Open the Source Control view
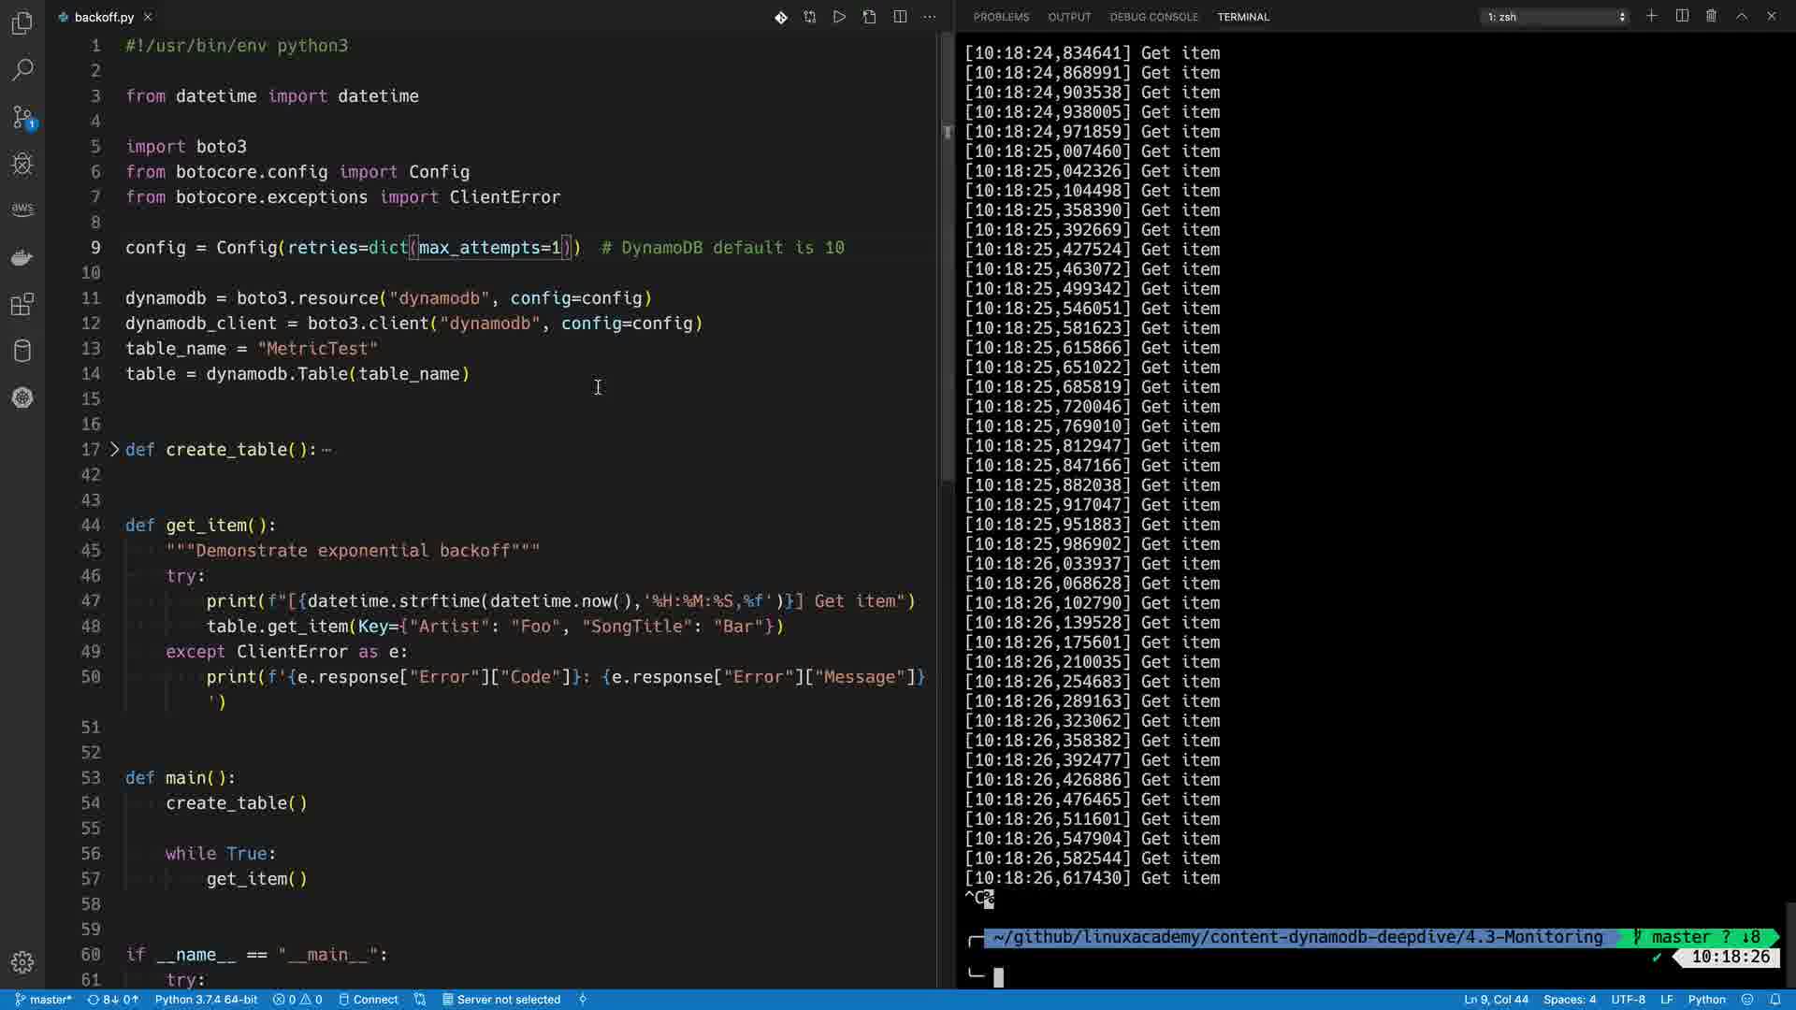 22,117
